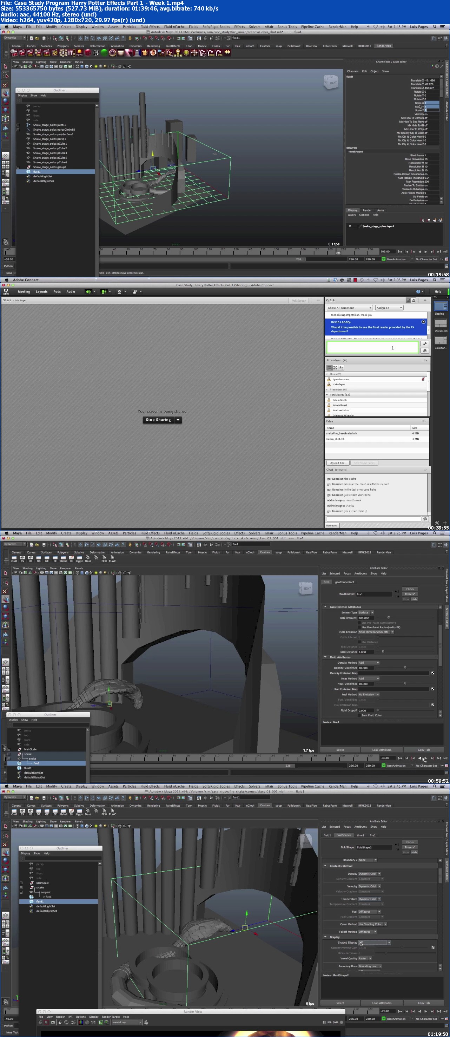450x1037 pixels.
Task: Click the Q&A reply text box
Action: coord(372,347)
